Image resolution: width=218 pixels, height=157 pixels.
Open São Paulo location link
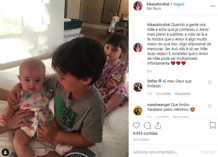tap(154, 9)
